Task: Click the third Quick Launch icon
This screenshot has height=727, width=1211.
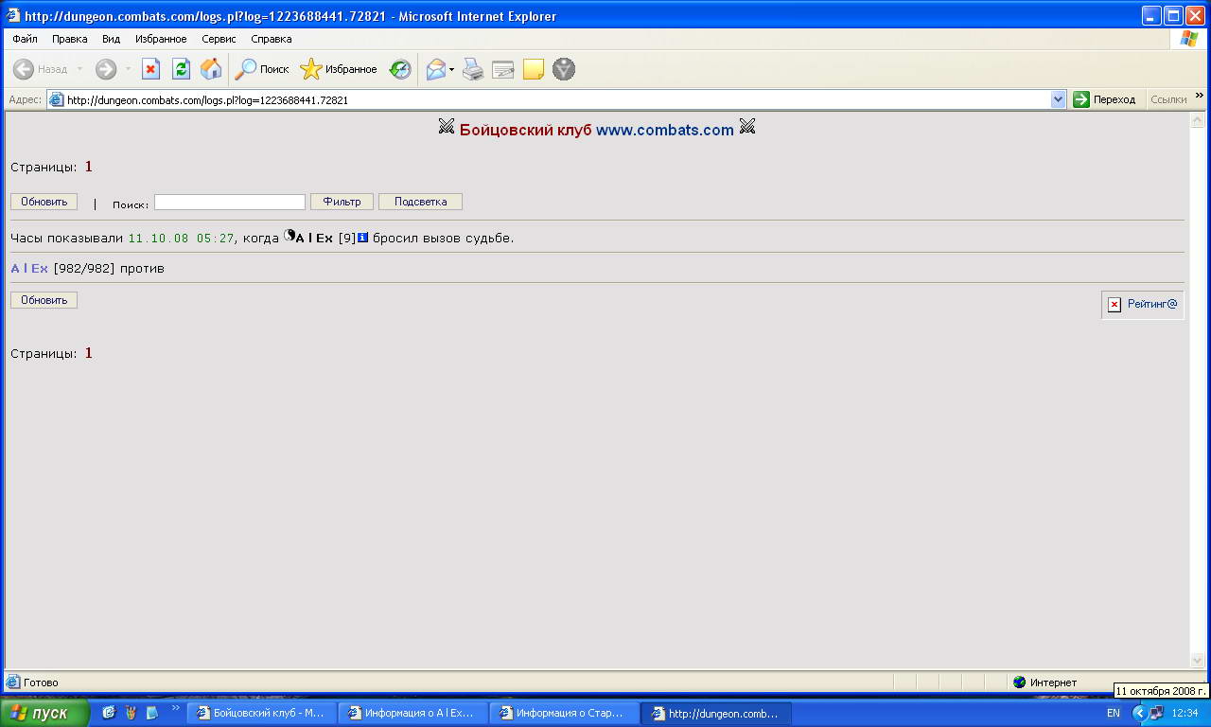Action: (x=152, y=713)
